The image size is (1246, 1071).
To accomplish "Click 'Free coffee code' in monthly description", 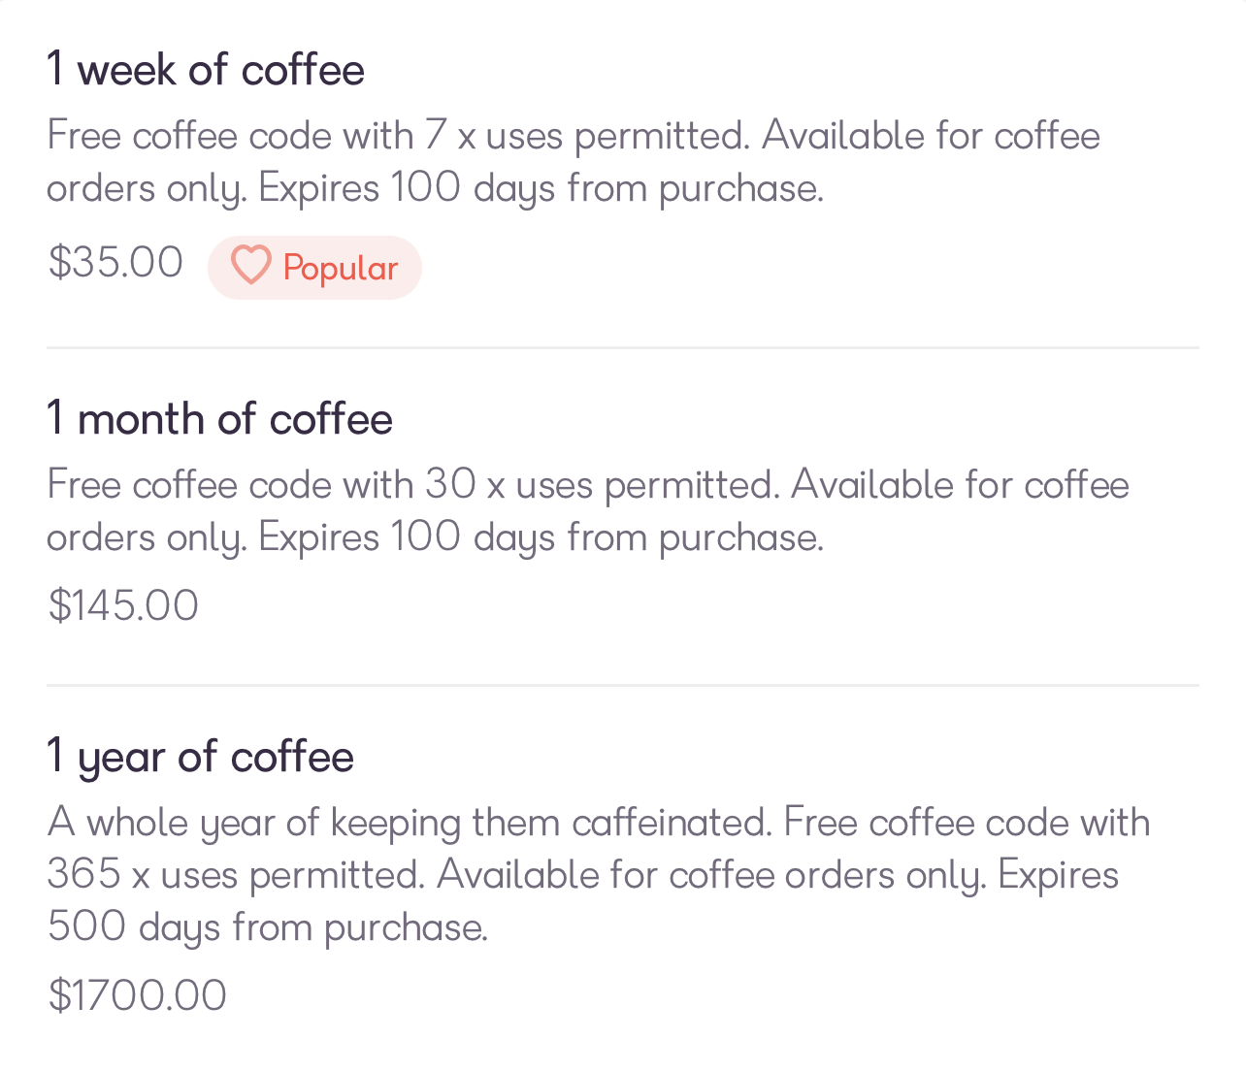I will pyautogui.click(x=189, y=485).
